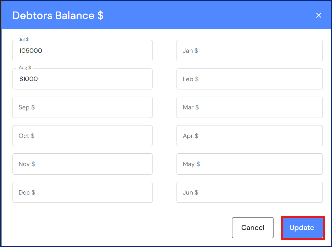Focus the Jun $ input field

[249, 192]
